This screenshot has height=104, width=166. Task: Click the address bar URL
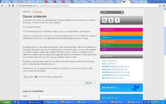(43, 6)
